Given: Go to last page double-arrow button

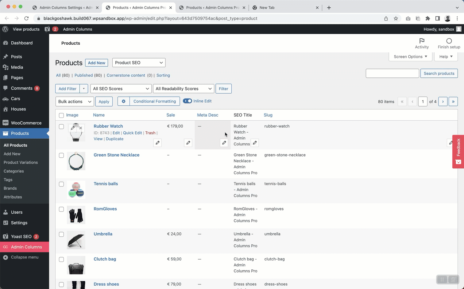Looking at the screenshot, I should pos(453,102).
